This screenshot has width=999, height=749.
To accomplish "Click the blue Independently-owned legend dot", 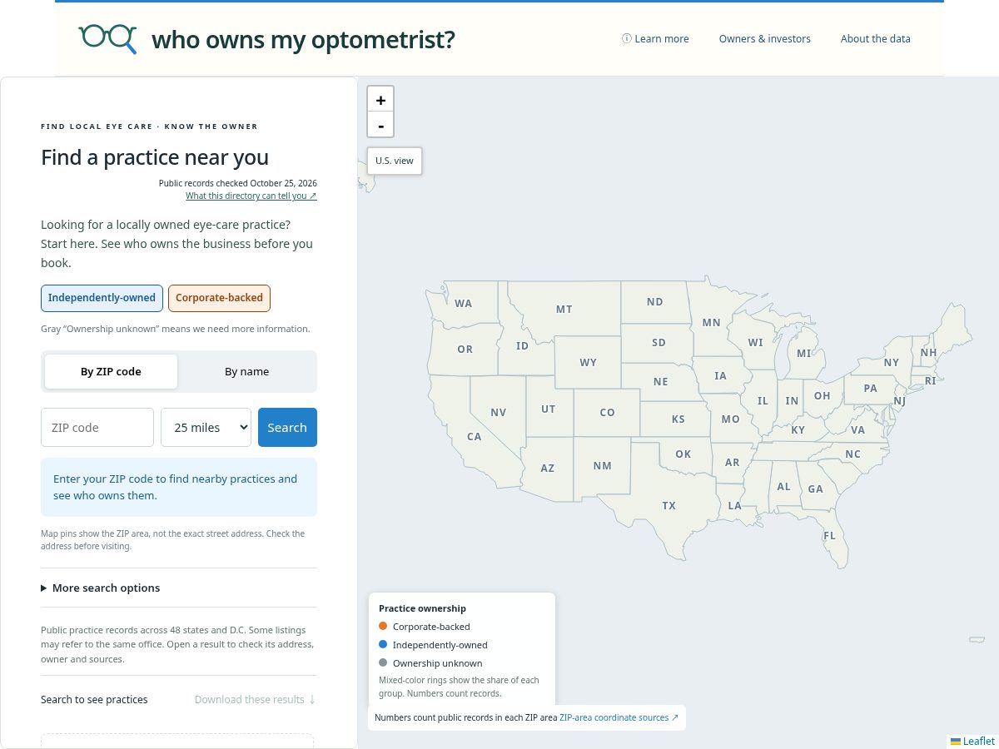I will pos(383,645).
